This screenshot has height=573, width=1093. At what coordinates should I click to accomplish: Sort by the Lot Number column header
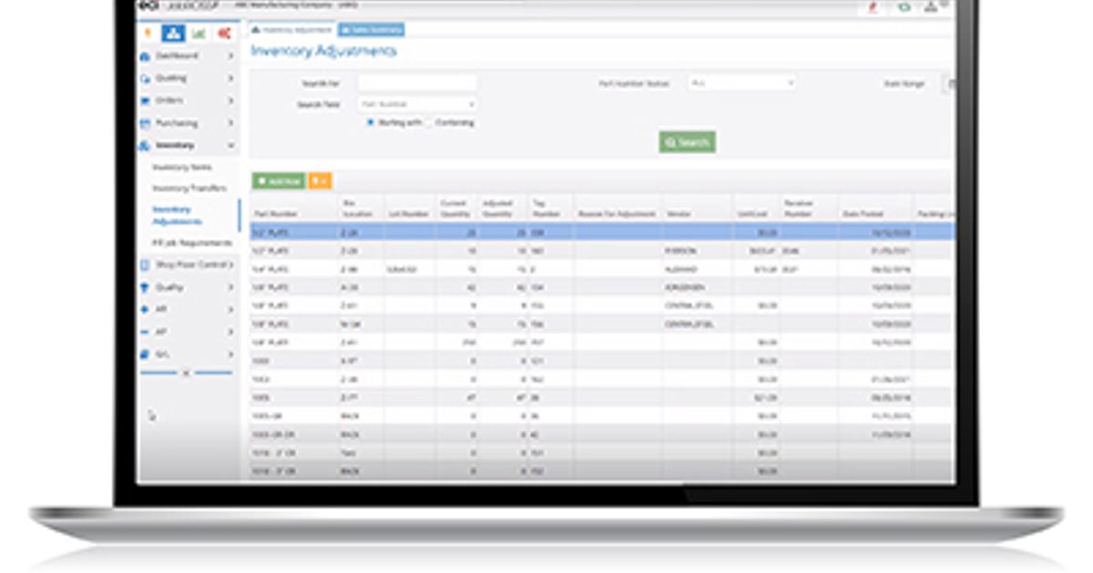[x=408, y=214]
